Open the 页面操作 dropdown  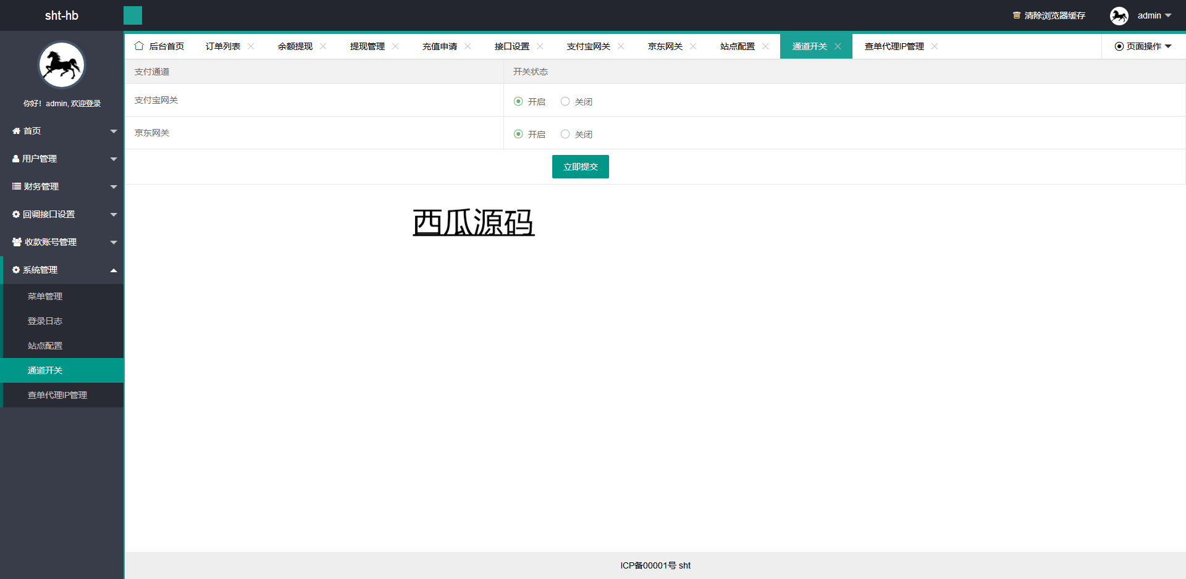click(1143, 46)
